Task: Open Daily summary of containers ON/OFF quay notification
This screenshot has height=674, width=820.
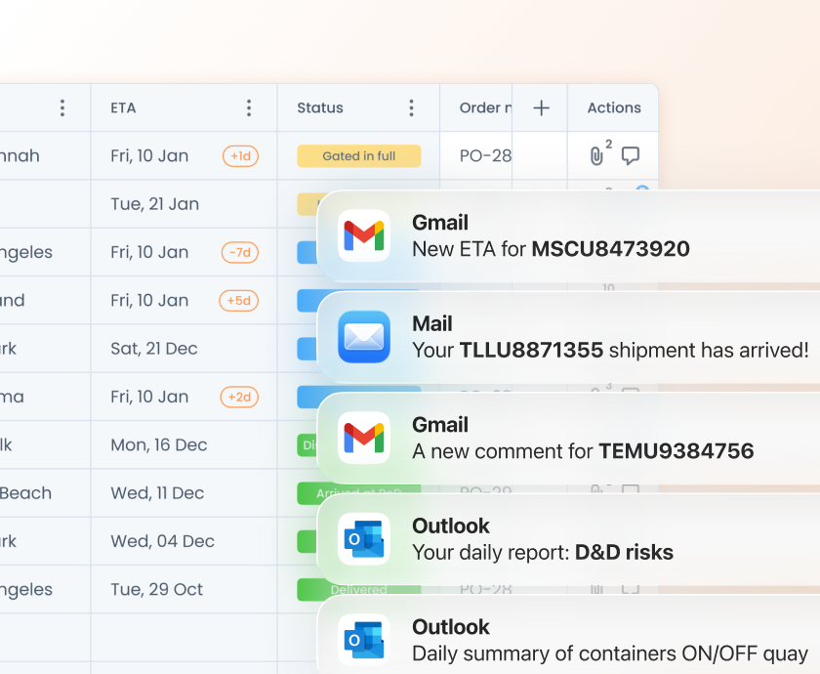Action: pyautogui.click(x=568, y=635)
